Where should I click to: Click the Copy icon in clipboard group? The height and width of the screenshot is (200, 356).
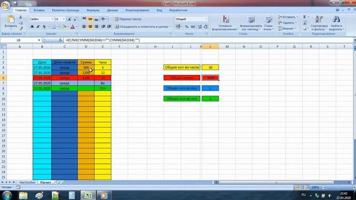tap(21, 23)
